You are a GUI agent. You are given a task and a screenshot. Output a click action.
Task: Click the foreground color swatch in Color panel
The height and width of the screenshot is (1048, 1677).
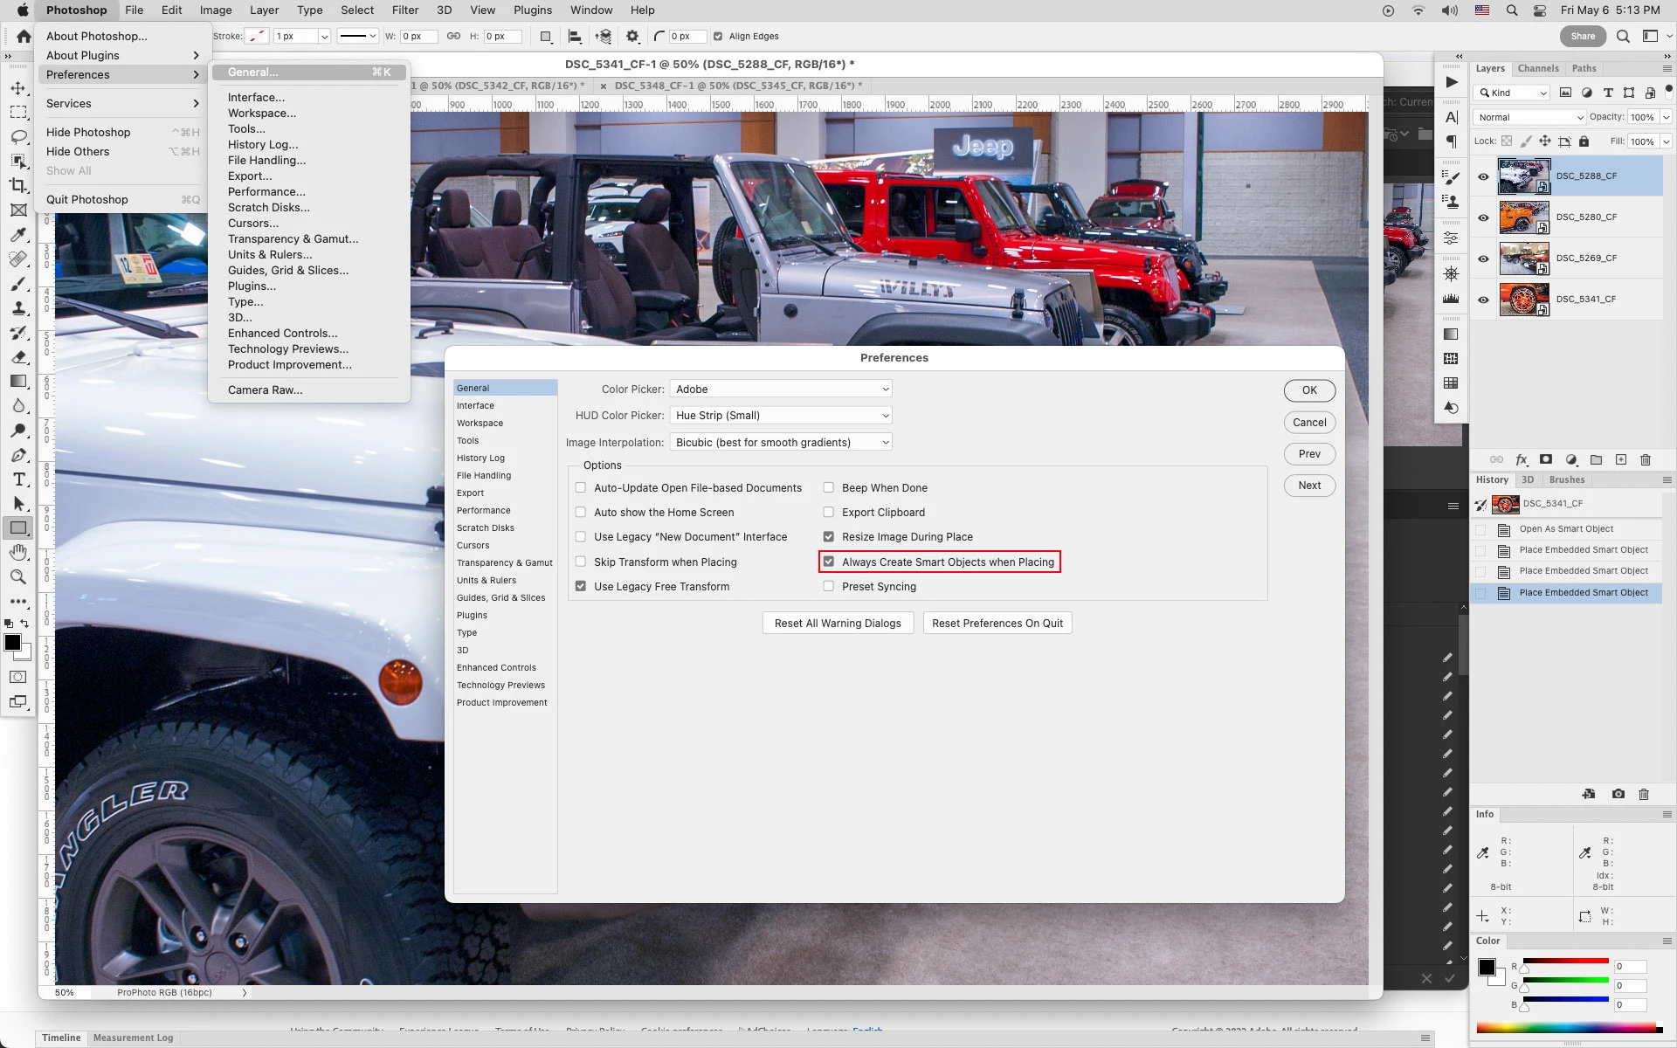1486,967
